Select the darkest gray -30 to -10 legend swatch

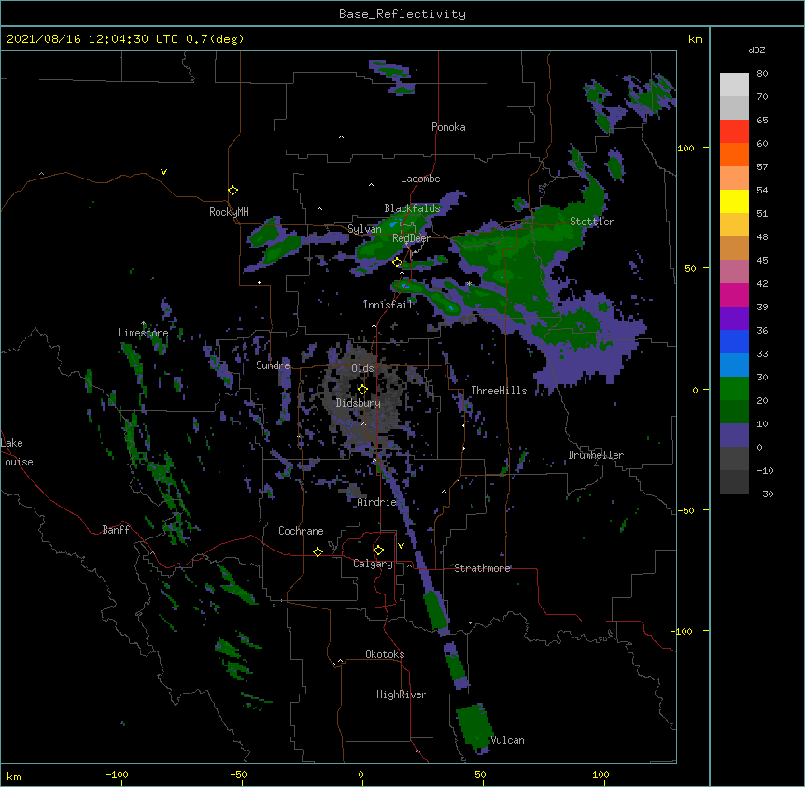tap(734, 482)
